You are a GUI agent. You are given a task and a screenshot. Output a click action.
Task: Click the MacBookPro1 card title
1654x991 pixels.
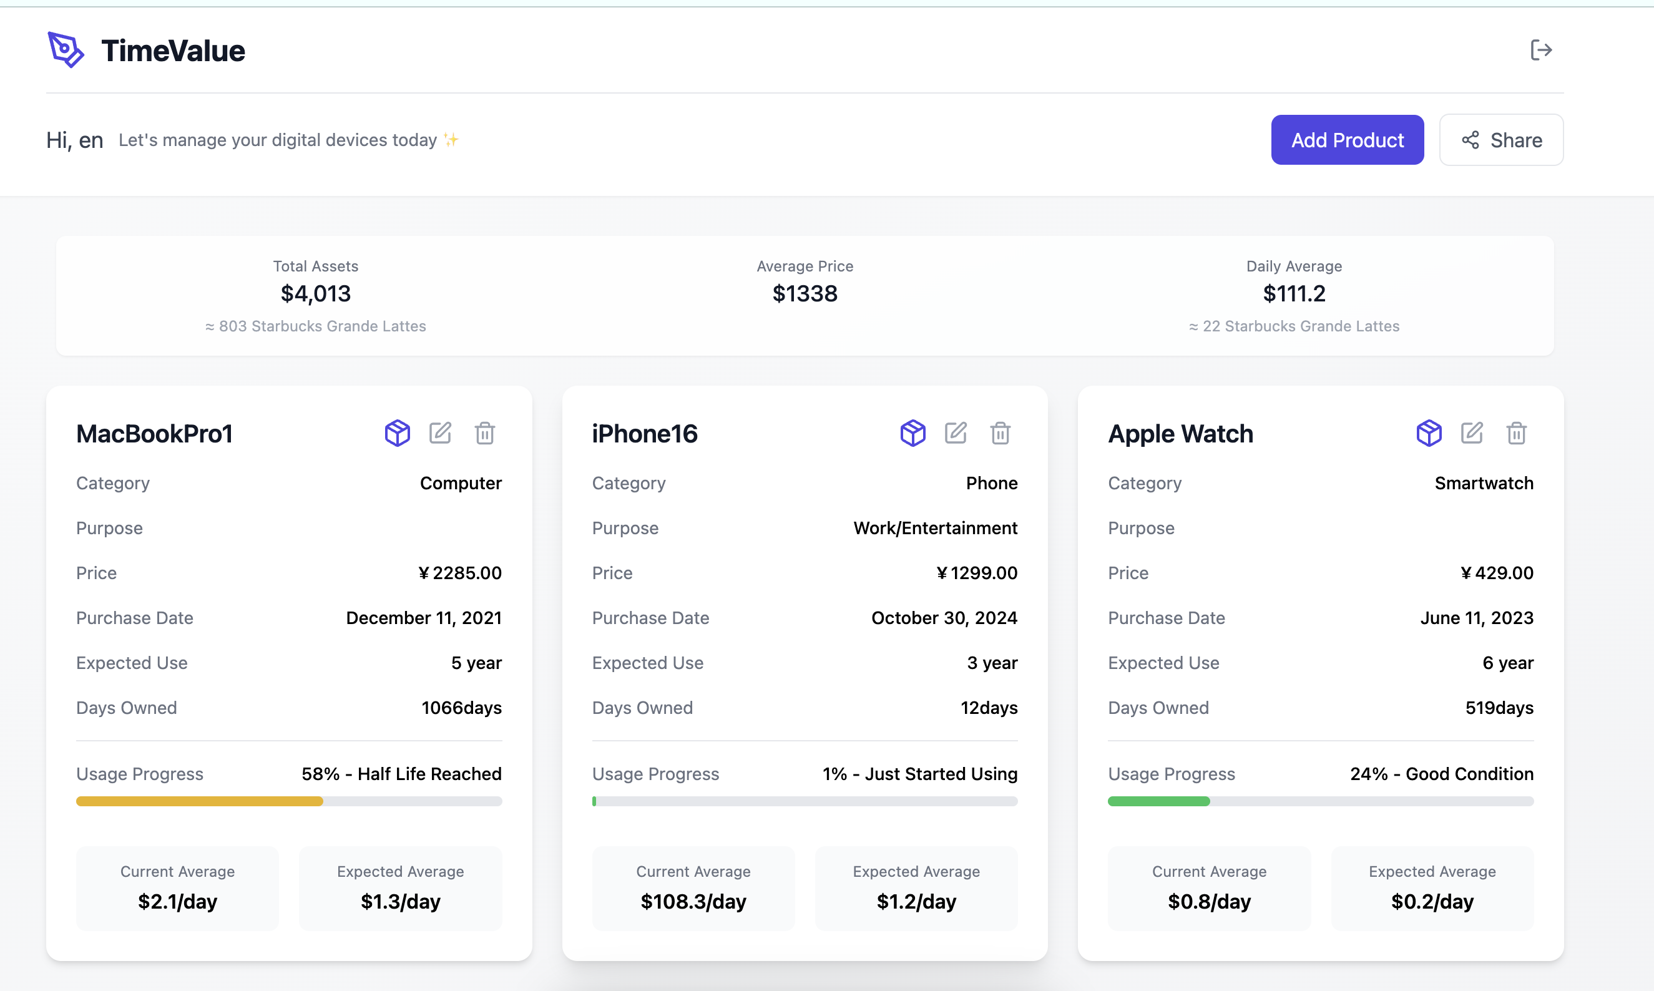154,434
